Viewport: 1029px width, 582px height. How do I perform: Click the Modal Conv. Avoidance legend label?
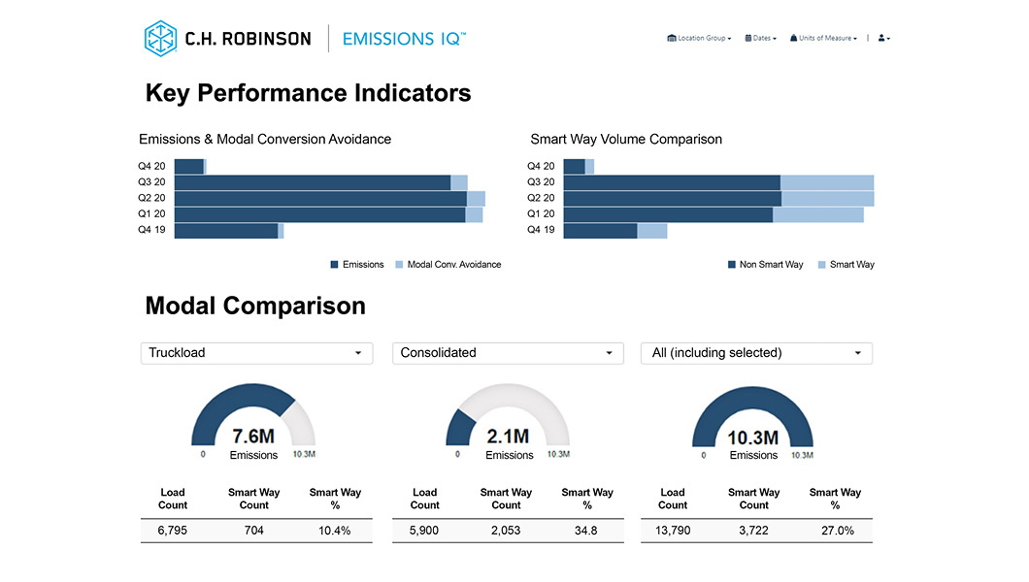[453, 265]
